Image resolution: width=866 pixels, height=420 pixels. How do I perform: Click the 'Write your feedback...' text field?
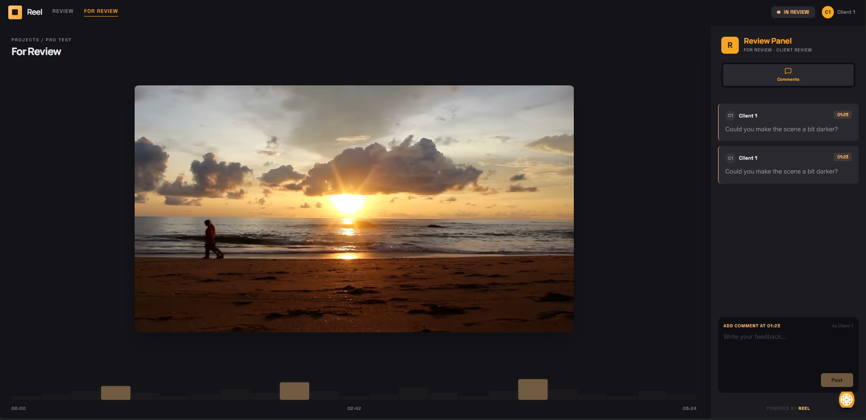(787, 351)
